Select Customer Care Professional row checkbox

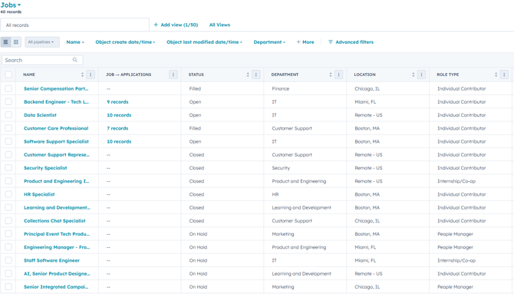point(8,128)
